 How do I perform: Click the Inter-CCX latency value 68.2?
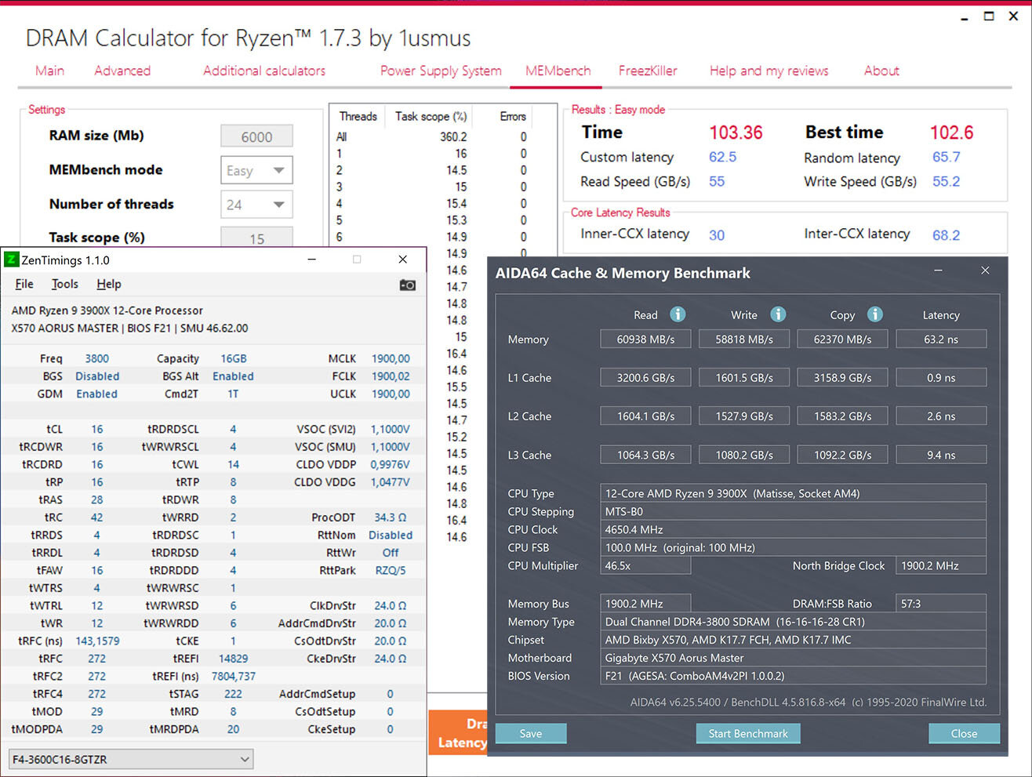(946, 235)
